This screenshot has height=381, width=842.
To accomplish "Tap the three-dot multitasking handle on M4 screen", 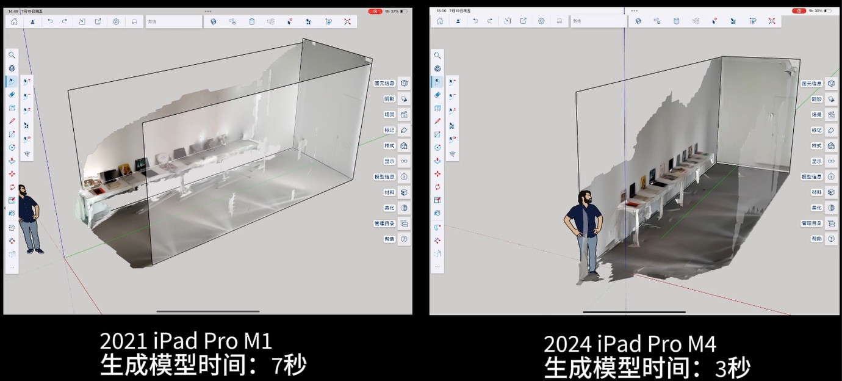I will (x=634, y=10).
